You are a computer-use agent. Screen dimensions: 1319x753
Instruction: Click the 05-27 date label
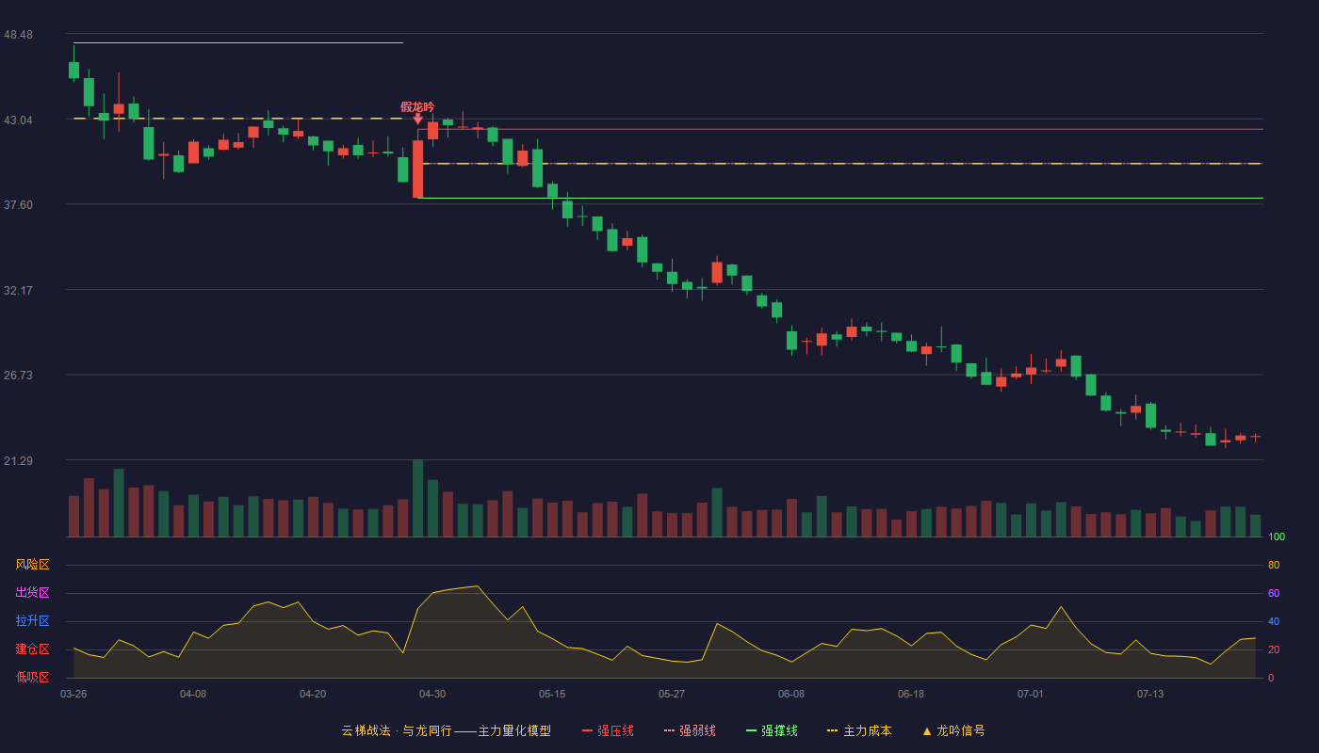pyautogui.click(x=672, y=694)
